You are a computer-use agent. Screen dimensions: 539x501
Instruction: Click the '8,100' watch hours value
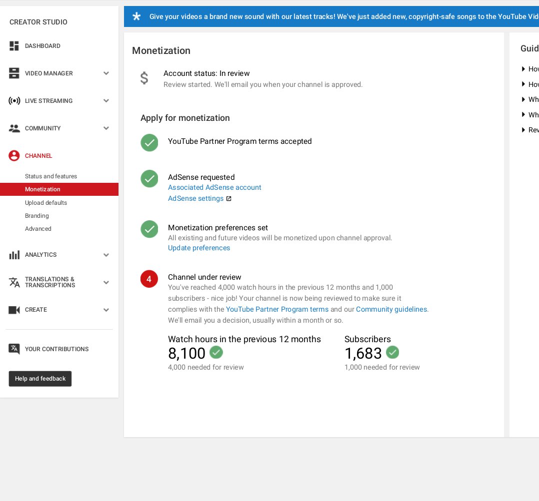tap(186, 353)
